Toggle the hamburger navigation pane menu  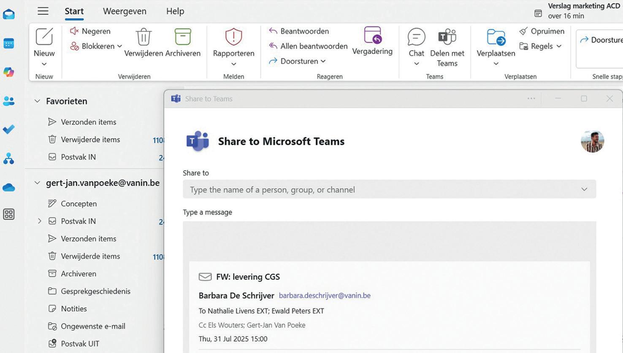[43, 11]
